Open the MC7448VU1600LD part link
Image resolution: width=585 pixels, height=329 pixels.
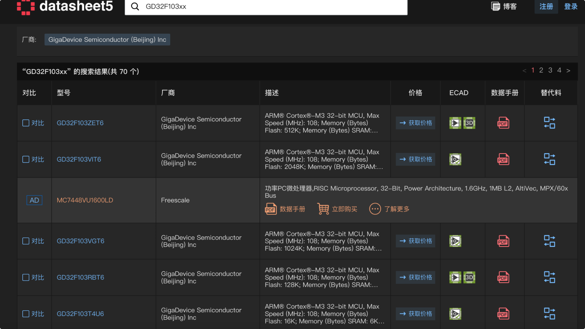pos(85,200)
